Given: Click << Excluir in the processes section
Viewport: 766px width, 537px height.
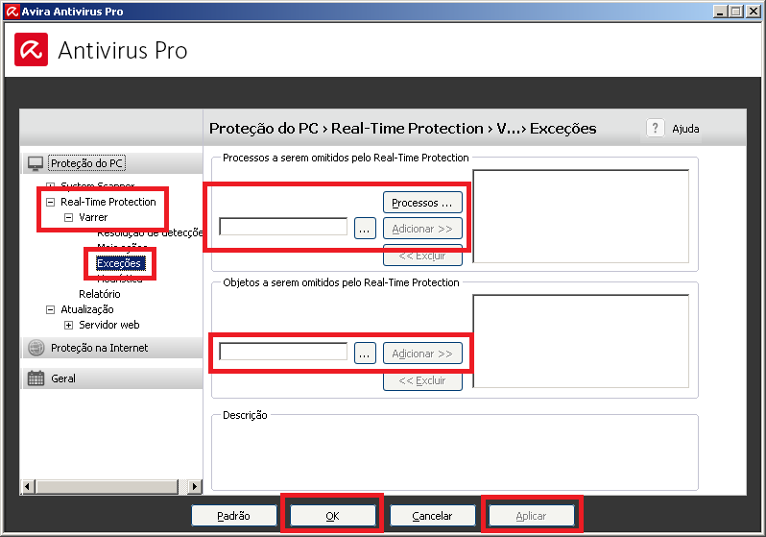Looking at the screenshot, I should click(422, 256).
